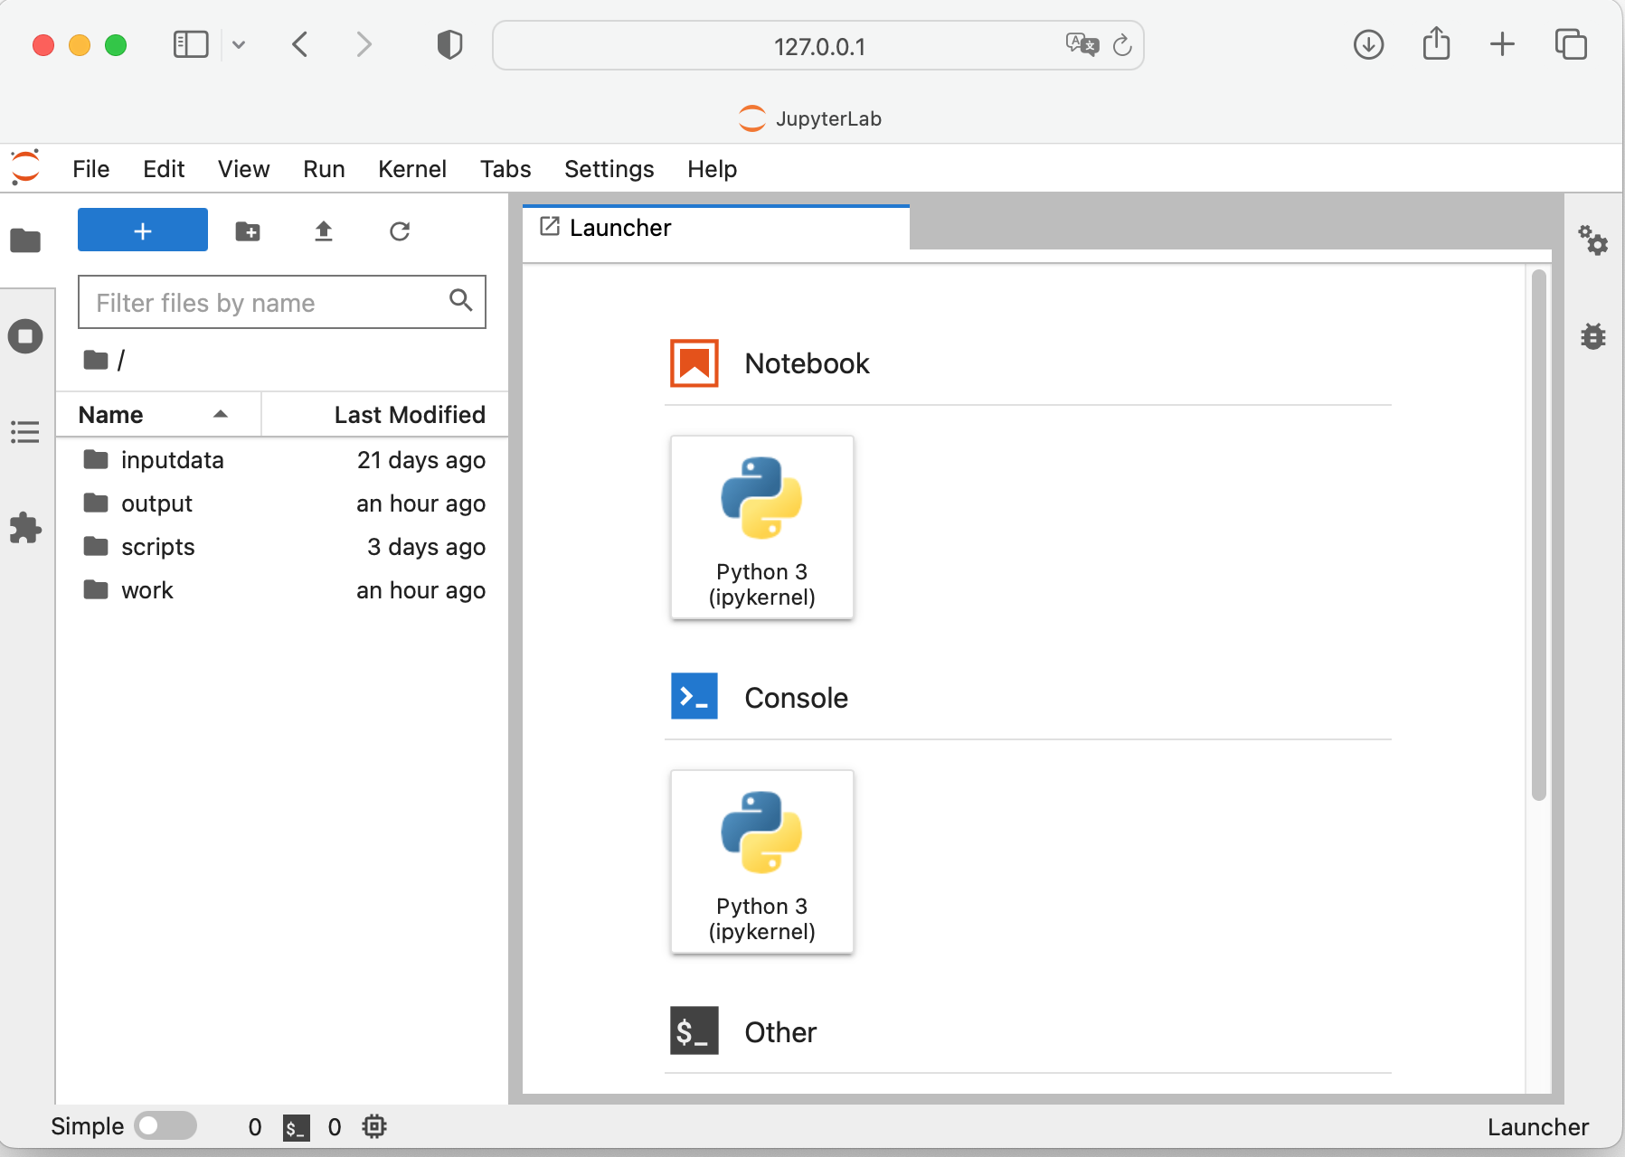Click the 127.0.0.1 address bar
The height and width of the screenshot is (1157, 1625).
[818, 45]
